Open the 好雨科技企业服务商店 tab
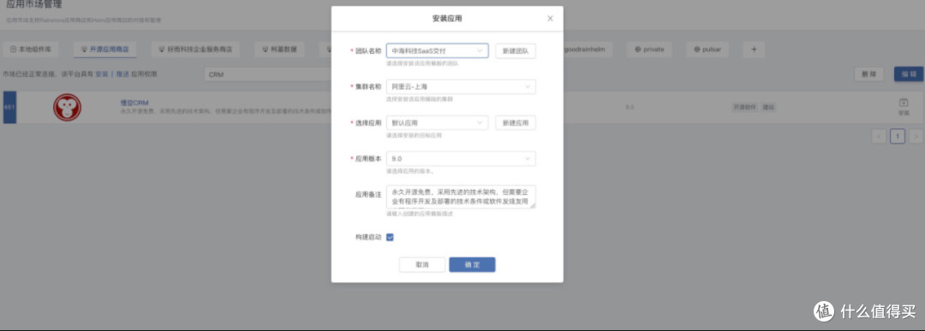This screenshot has height=331, width=925. tap(195, 50)
